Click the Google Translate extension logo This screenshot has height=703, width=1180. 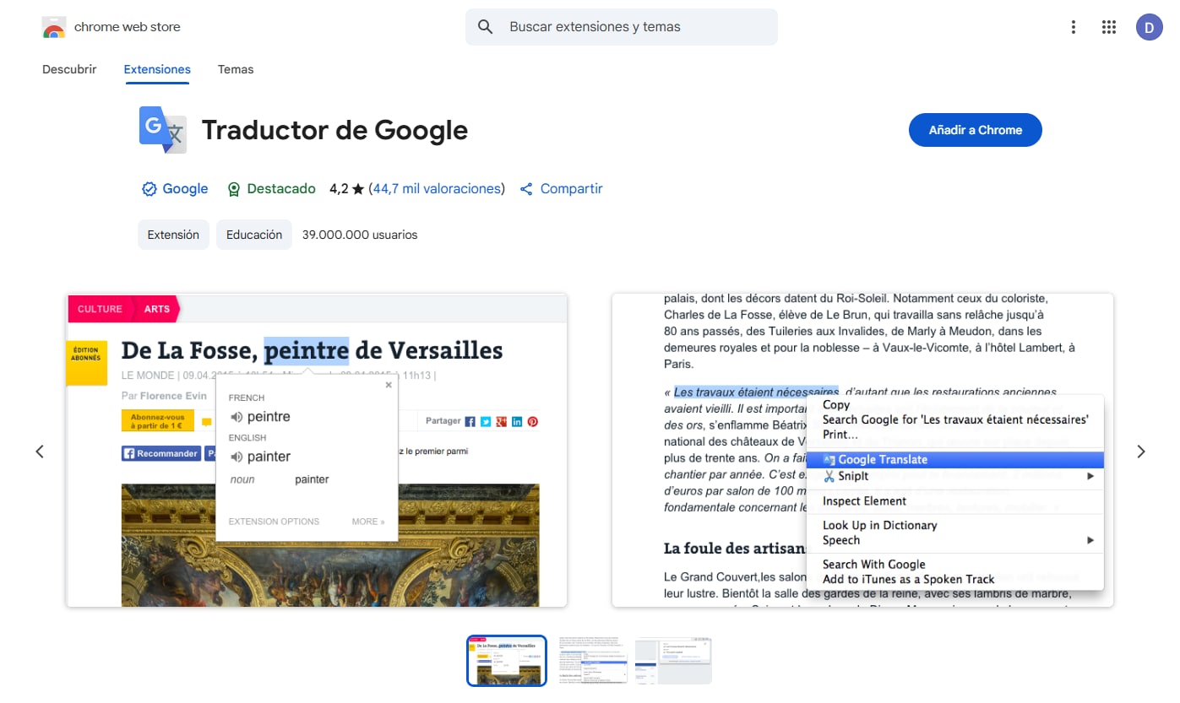point(161,130)
